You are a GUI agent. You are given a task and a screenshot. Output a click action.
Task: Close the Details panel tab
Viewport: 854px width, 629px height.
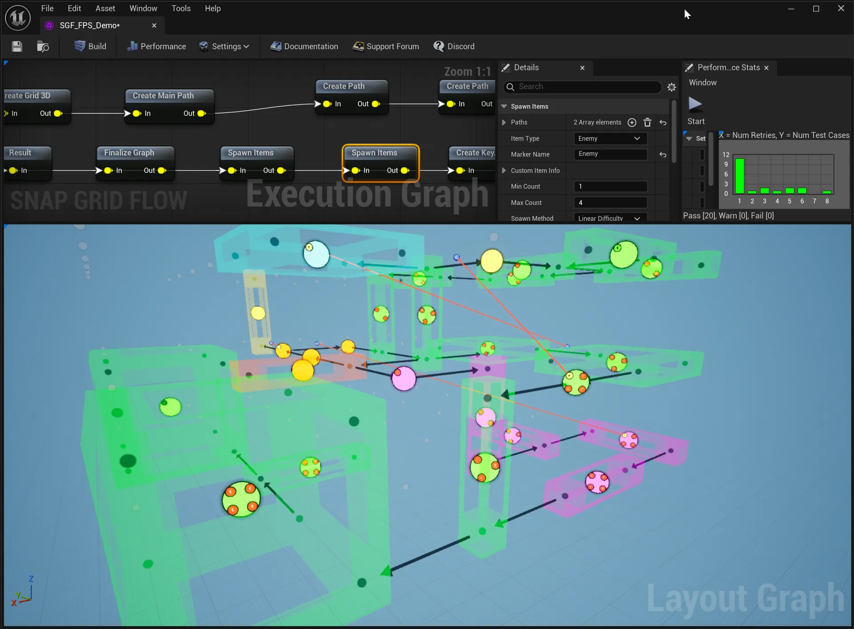(x=582, y=68)
